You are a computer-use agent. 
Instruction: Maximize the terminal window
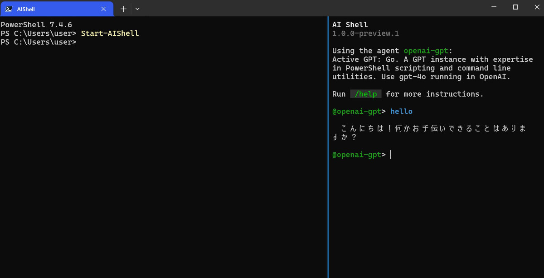pyautogui.click(x=515, y=7)
